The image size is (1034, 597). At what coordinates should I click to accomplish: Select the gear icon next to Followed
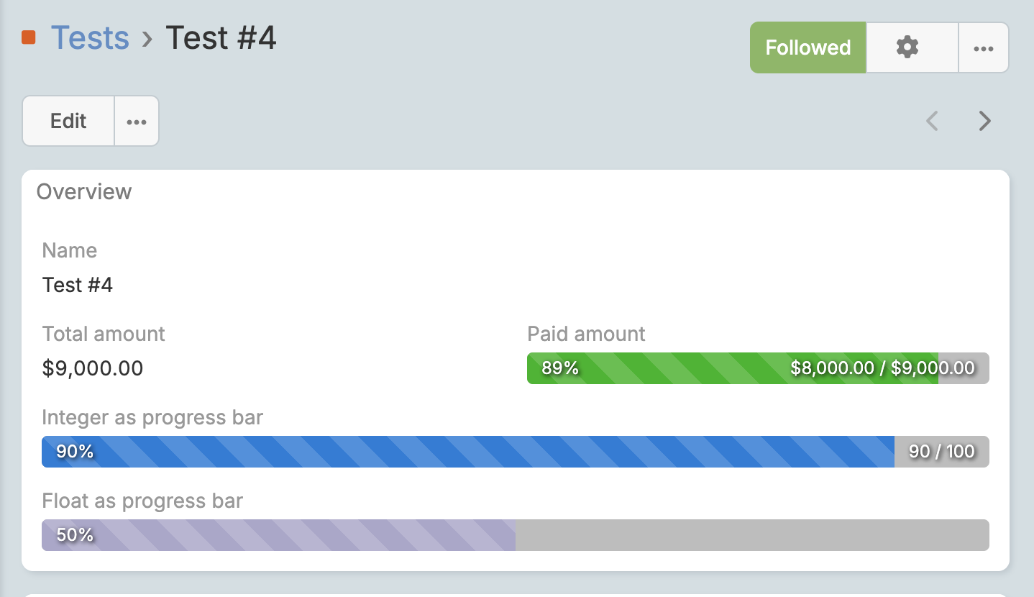[907, 47]
